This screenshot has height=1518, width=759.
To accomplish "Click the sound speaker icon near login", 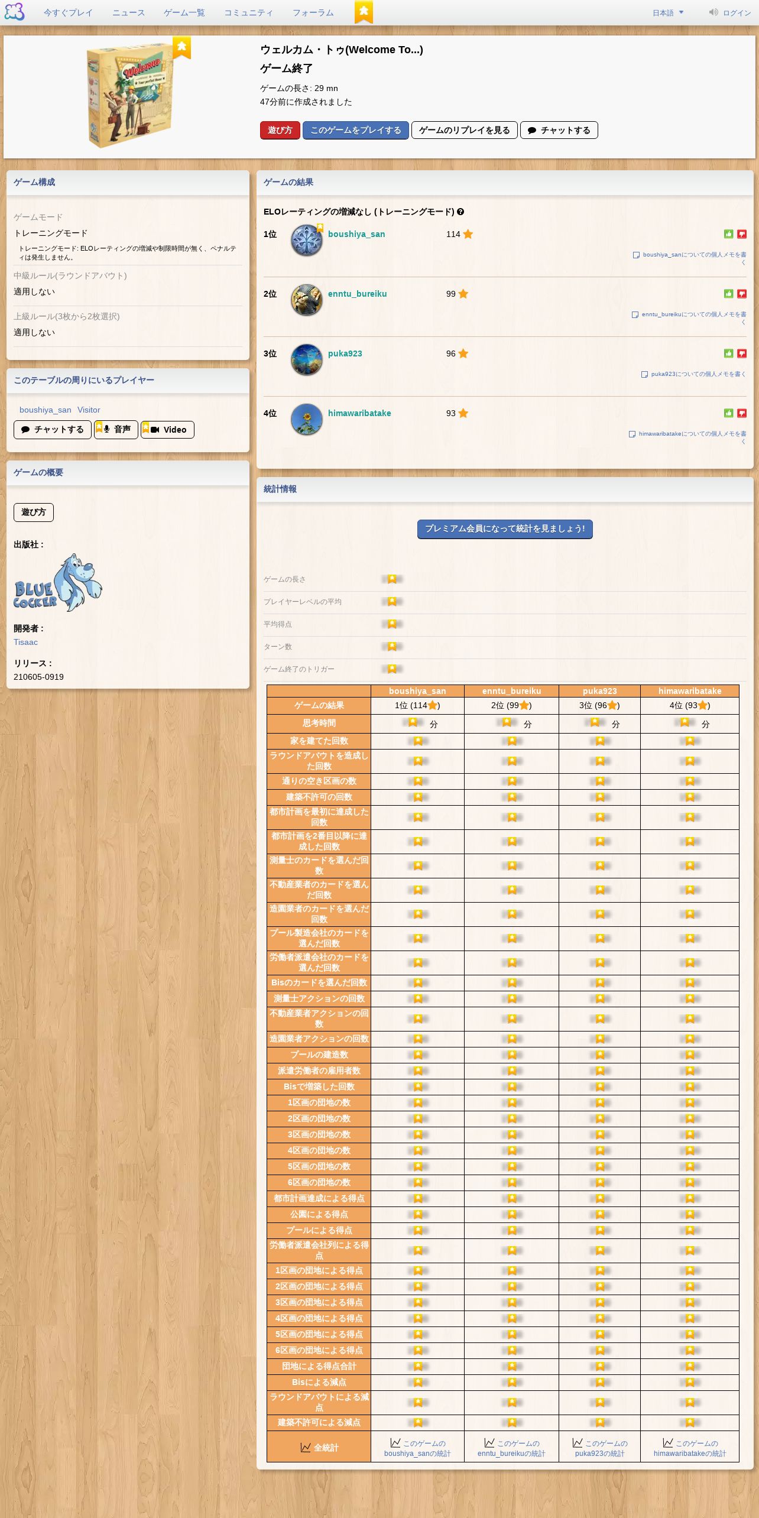I will tap(713, 12).
